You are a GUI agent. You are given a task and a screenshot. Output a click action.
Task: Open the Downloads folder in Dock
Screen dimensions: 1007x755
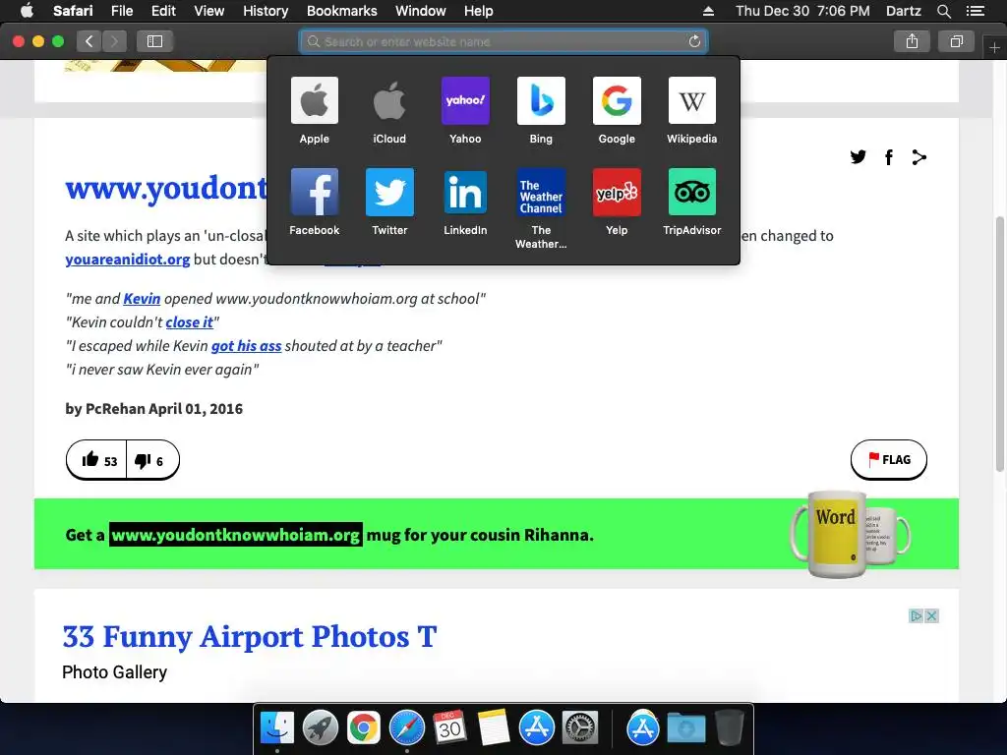tap(685, 727)
